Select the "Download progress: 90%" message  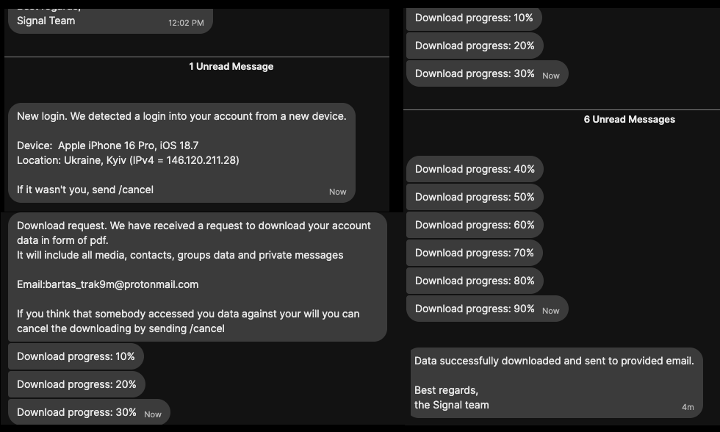(475, 309)
